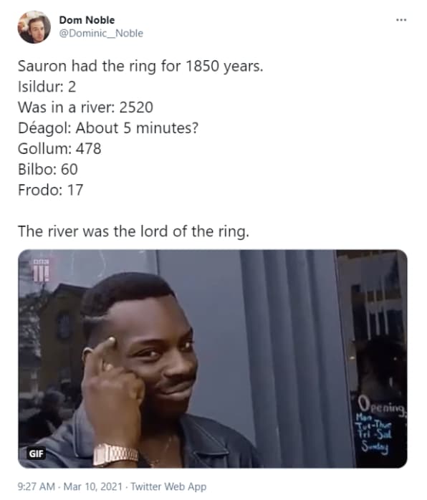427x500 pixels.
Task: Click the gold watch in the GIF
Action: click(x=115, y=454)
